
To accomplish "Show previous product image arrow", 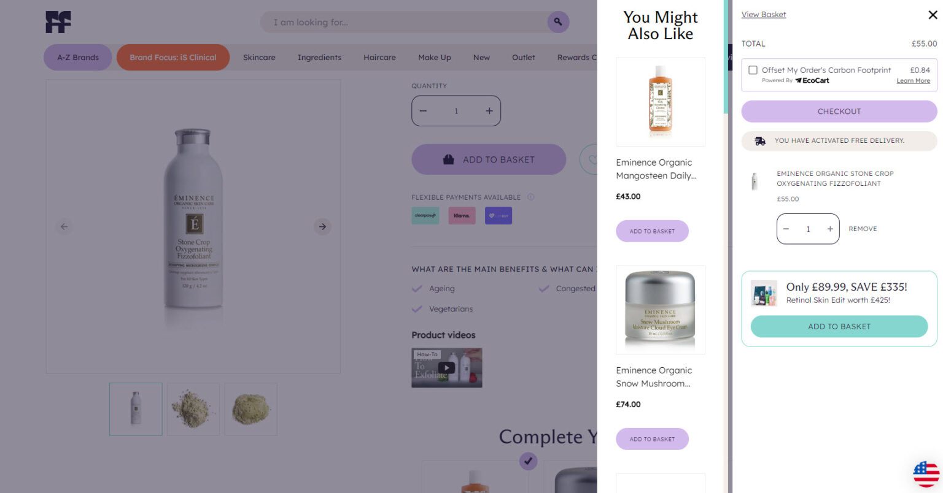I will [64, 226].
